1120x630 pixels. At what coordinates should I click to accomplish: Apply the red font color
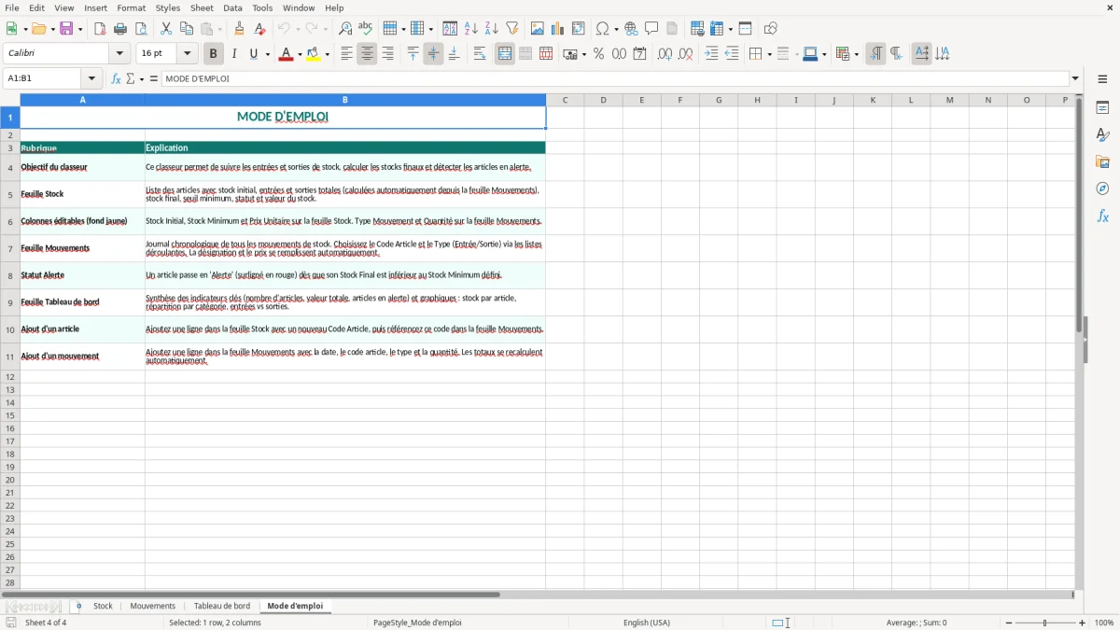286,54
